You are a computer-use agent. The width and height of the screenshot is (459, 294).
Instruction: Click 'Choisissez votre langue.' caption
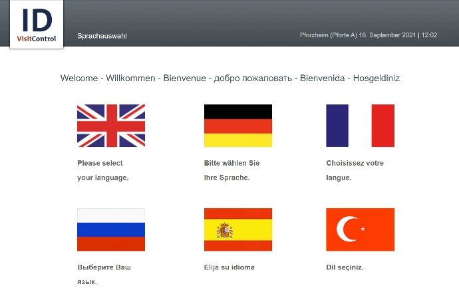[355, 170]
